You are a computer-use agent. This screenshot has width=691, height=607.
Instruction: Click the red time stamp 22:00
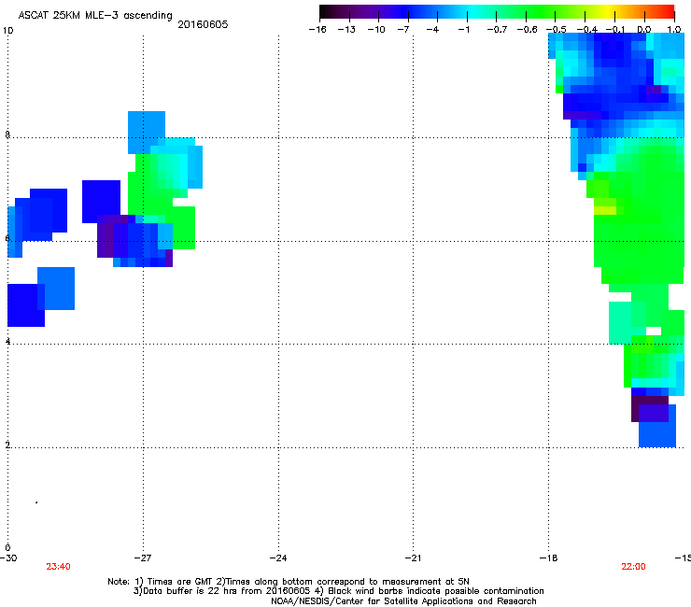pyautogui.click(x=633, y=567)
